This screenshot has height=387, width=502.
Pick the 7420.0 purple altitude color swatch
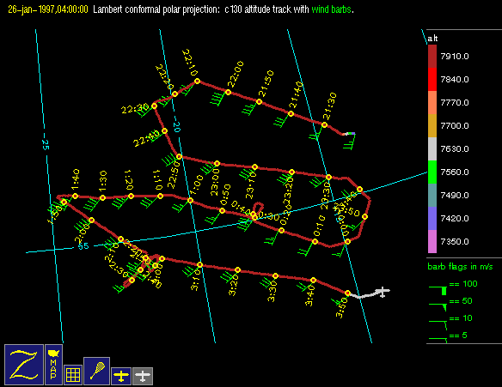pos(432,218)
